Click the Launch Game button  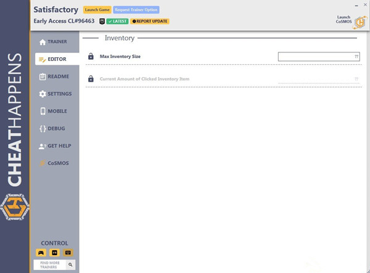[97, 10]
